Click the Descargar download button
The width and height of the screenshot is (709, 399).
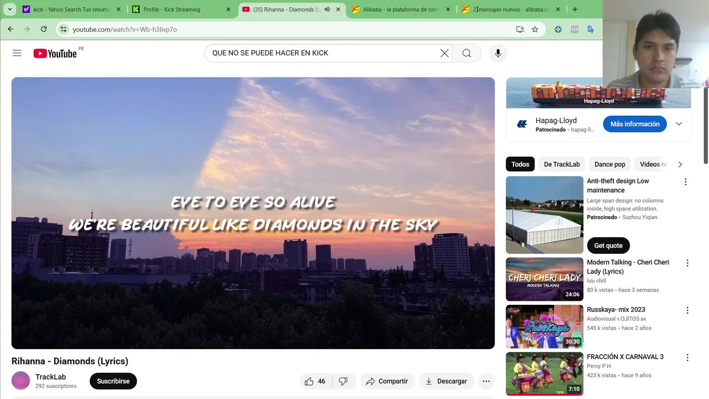(x=446, y=381)
